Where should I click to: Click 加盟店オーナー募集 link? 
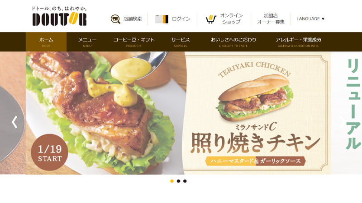pos(271,19)
